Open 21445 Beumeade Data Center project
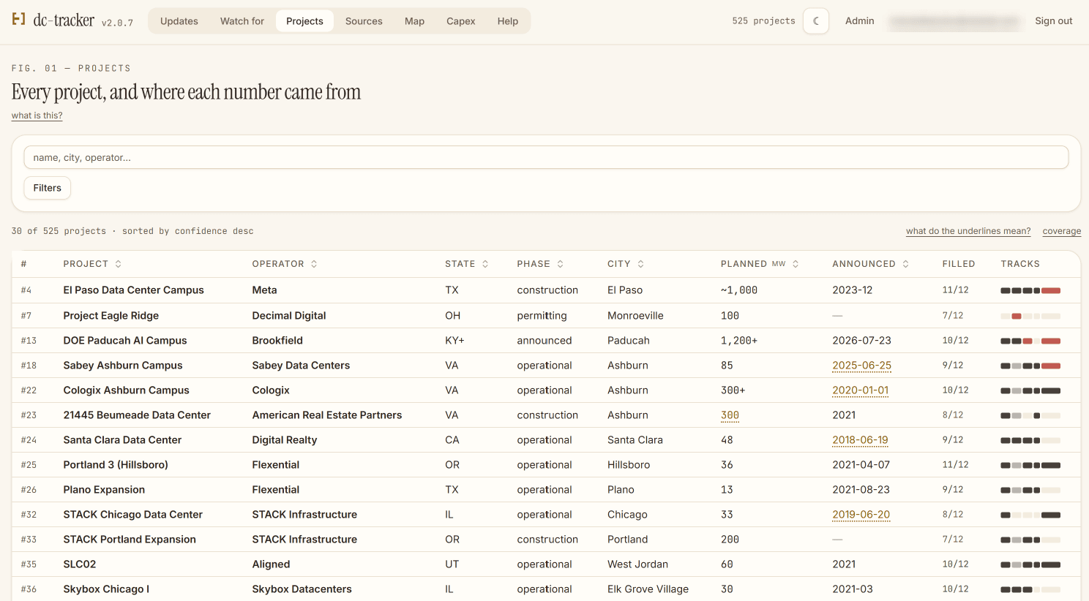 tap(137, 415)
